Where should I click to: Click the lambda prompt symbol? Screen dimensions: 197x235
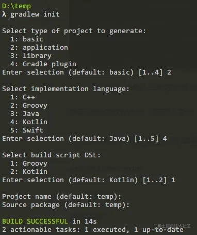4,14
